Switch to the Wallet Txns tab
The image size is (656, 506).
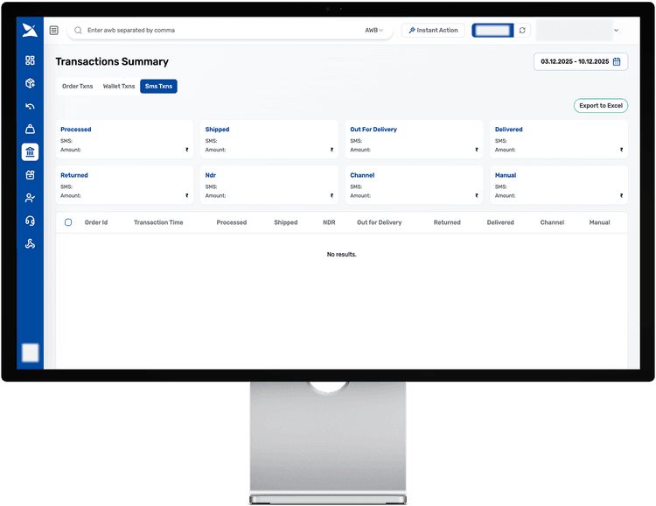pyautogui.click(x=119, y=87)
